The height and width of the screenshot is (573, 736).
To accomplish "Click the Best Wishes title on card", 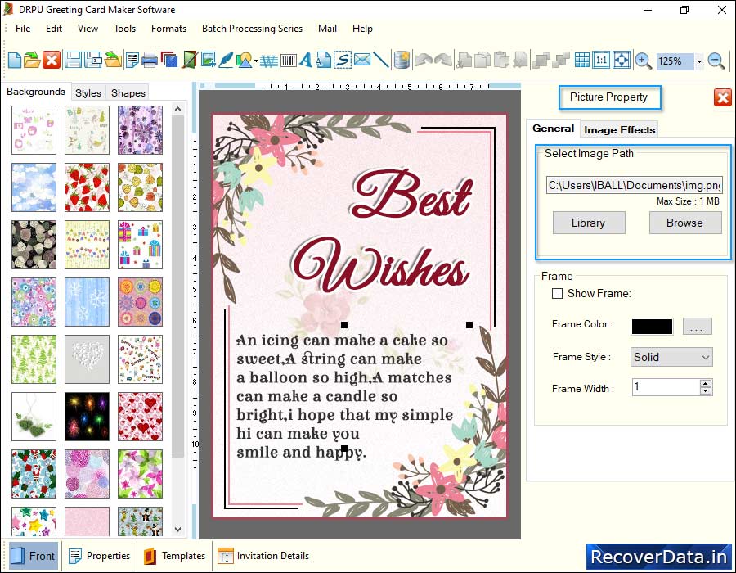I will (381, 232).
